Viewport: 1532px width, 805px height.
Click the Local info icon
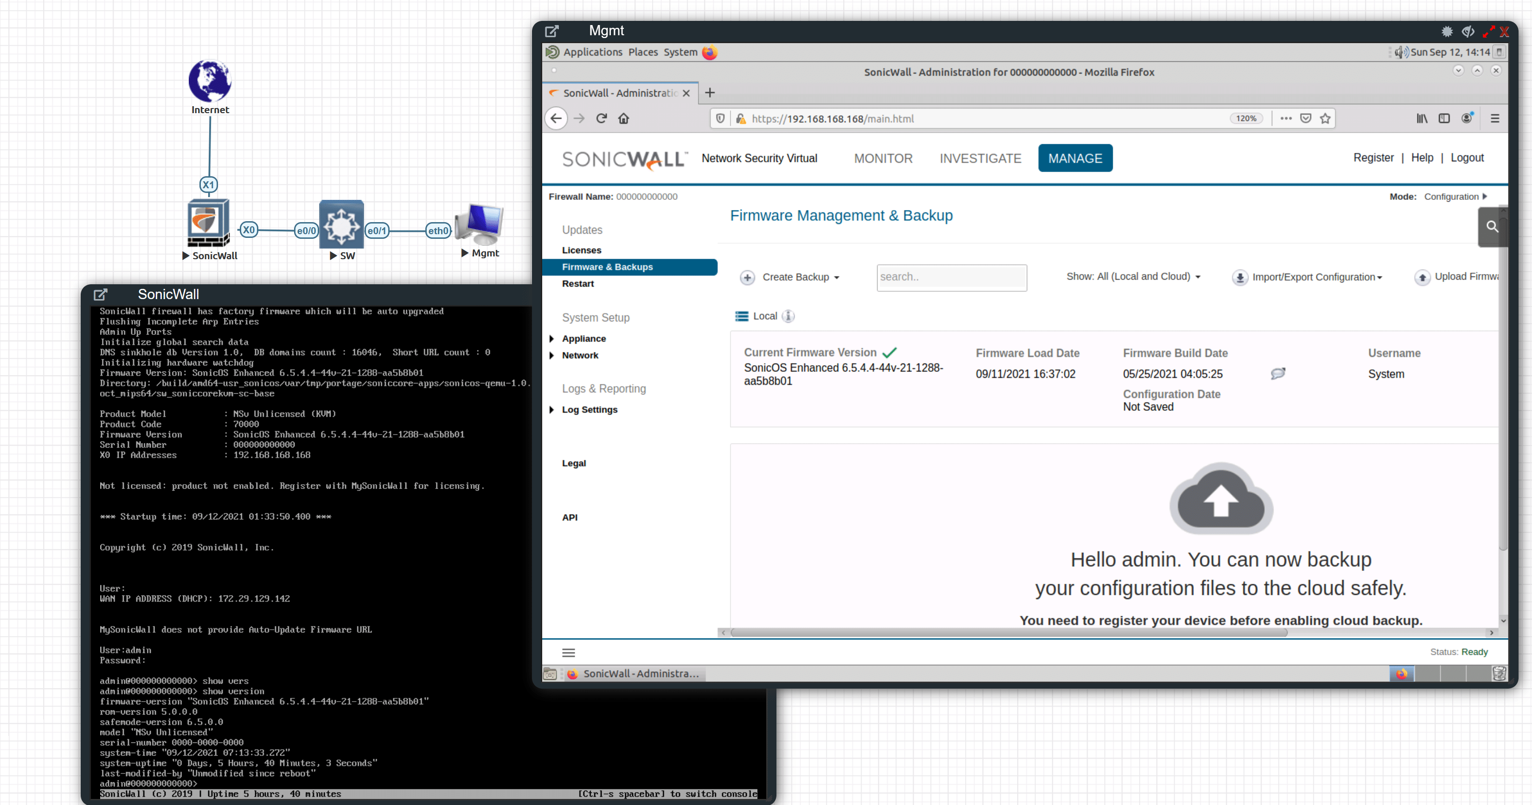(788, 316)
